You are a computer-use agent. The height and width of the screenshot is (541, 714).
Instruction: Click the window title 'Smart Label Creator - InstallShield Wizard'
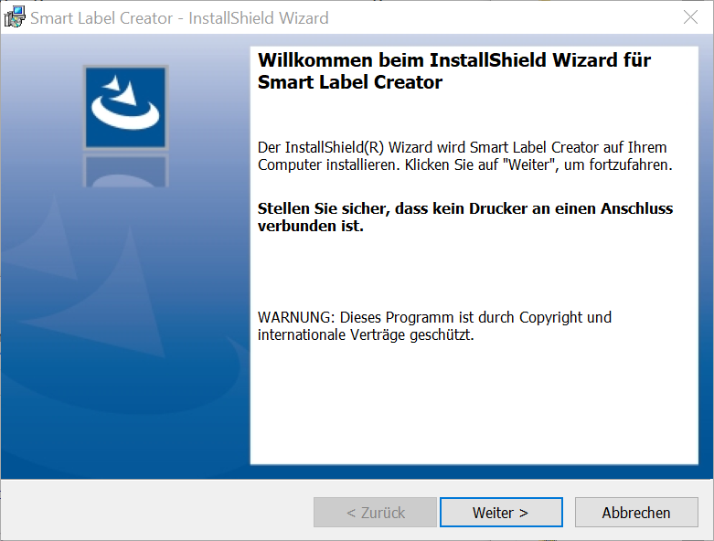click(179, 18)
